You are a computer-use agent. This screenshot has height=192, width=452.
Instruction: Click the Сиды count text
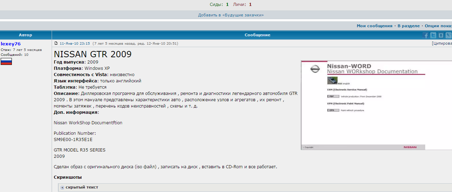click(x=219, y=5)
